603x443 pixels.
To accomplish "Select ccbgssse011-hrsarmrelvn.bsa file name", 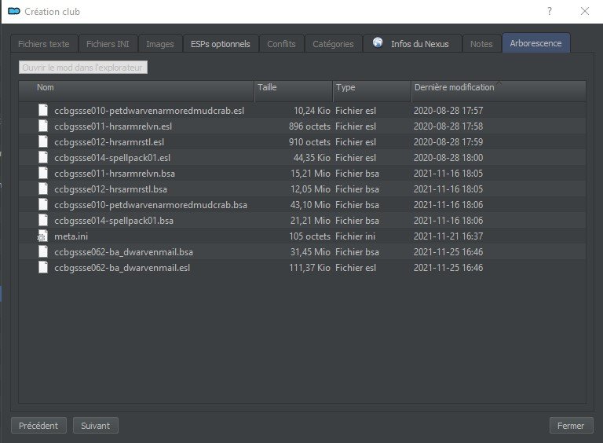I will (115, 174).
